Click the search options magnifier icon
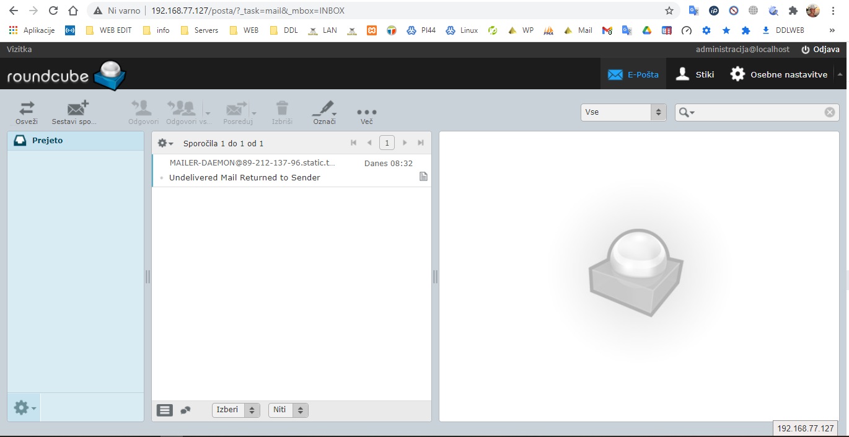The width and height of the screenshot is (849, 437). coord(687,112)
